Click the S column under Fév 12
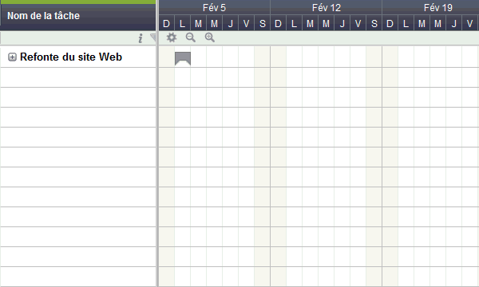The height and width of the screenshot is (287, 479). pyautogui.click(x=374, y=23)
